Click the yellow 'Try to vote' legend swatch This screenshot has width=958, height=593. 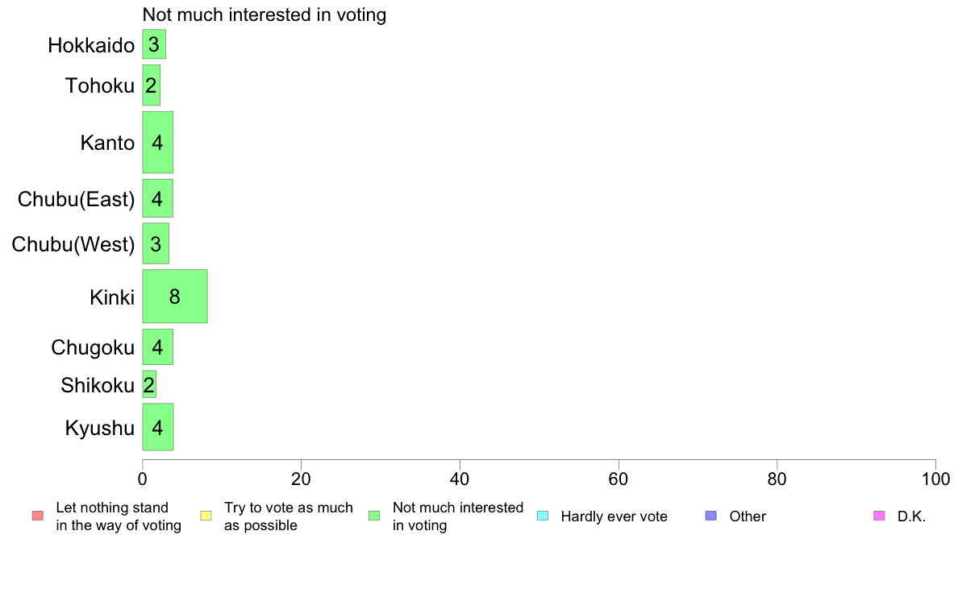(x=206, y=516)
